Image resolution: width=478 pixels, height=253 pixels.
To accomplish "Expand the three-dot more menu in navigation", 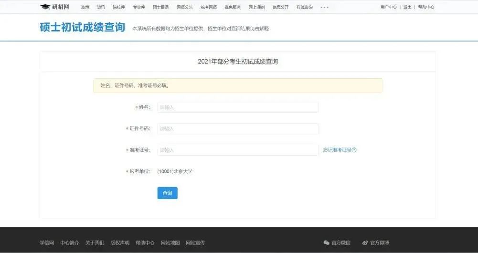I will coord(324,7).
